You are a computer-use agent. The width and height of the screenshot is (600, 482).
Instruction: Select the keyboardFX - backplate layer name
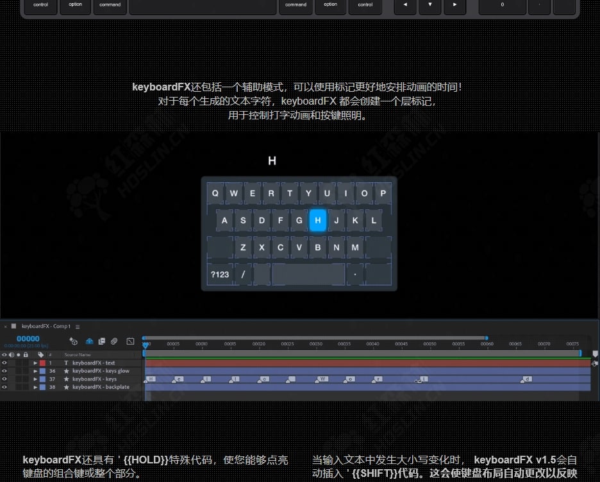pos(101,387)
